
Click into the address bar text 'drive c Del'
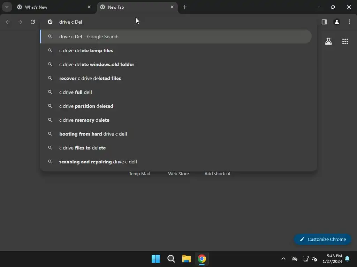pos(70,22)
